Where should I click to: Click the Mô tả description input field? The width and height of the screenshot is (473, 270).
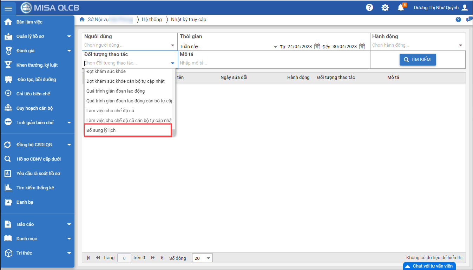tap(274, 63)
